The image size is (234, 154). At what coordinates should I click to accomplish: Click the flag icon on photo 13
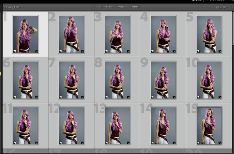pyautogui.click(x=106, y=143)
